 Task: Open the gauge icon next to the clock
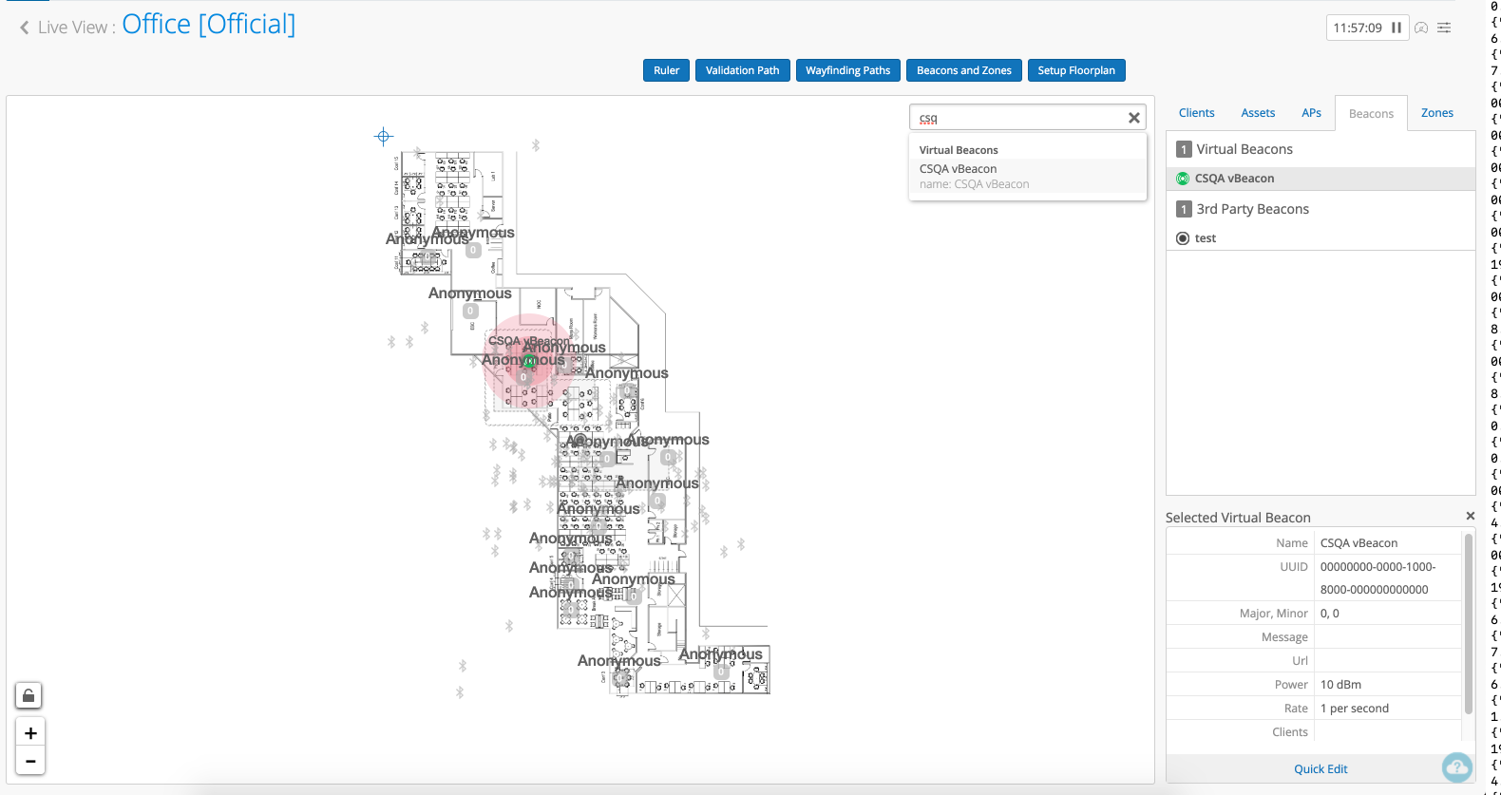pos(1421,28)
